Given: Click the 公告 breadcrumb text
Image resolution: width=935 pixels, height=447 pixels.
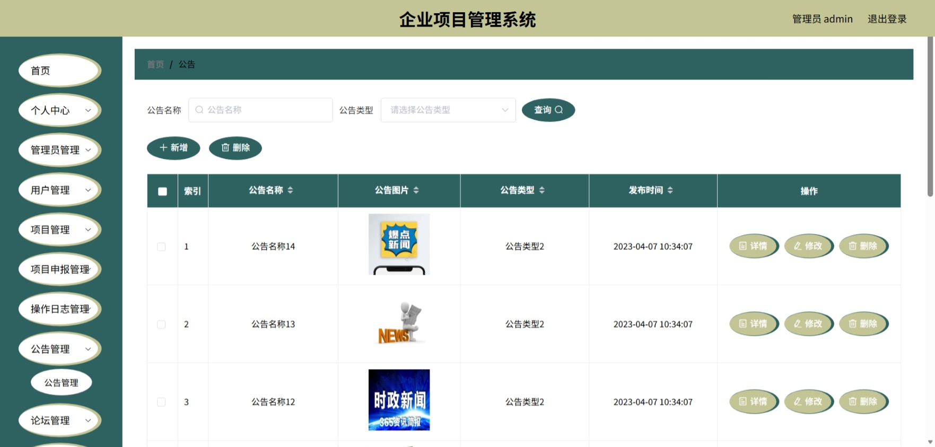Looking at the screenshot, I should click(187, 64).
